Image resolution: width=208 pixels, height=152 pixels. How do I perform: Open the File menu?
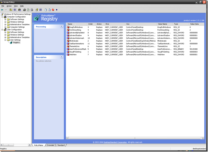click(x=3, y=6)
